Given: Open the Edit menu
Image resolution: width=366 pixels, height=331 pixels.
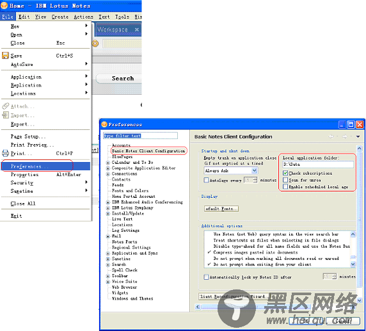Looking at the screenshot, I should coord(24,17).
